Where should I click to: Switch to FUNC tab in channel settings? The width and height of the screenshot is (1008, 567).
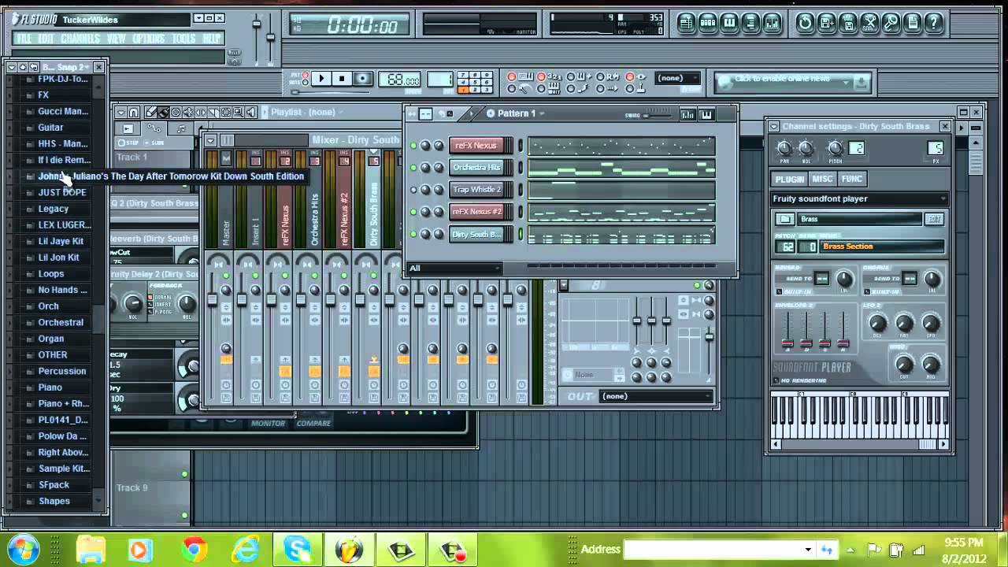[x=852, y=179]
